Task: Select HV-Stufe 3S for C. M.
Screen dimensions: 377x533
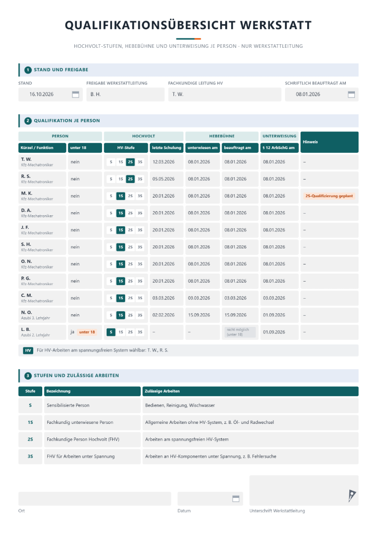Action: tap(140, 298)
